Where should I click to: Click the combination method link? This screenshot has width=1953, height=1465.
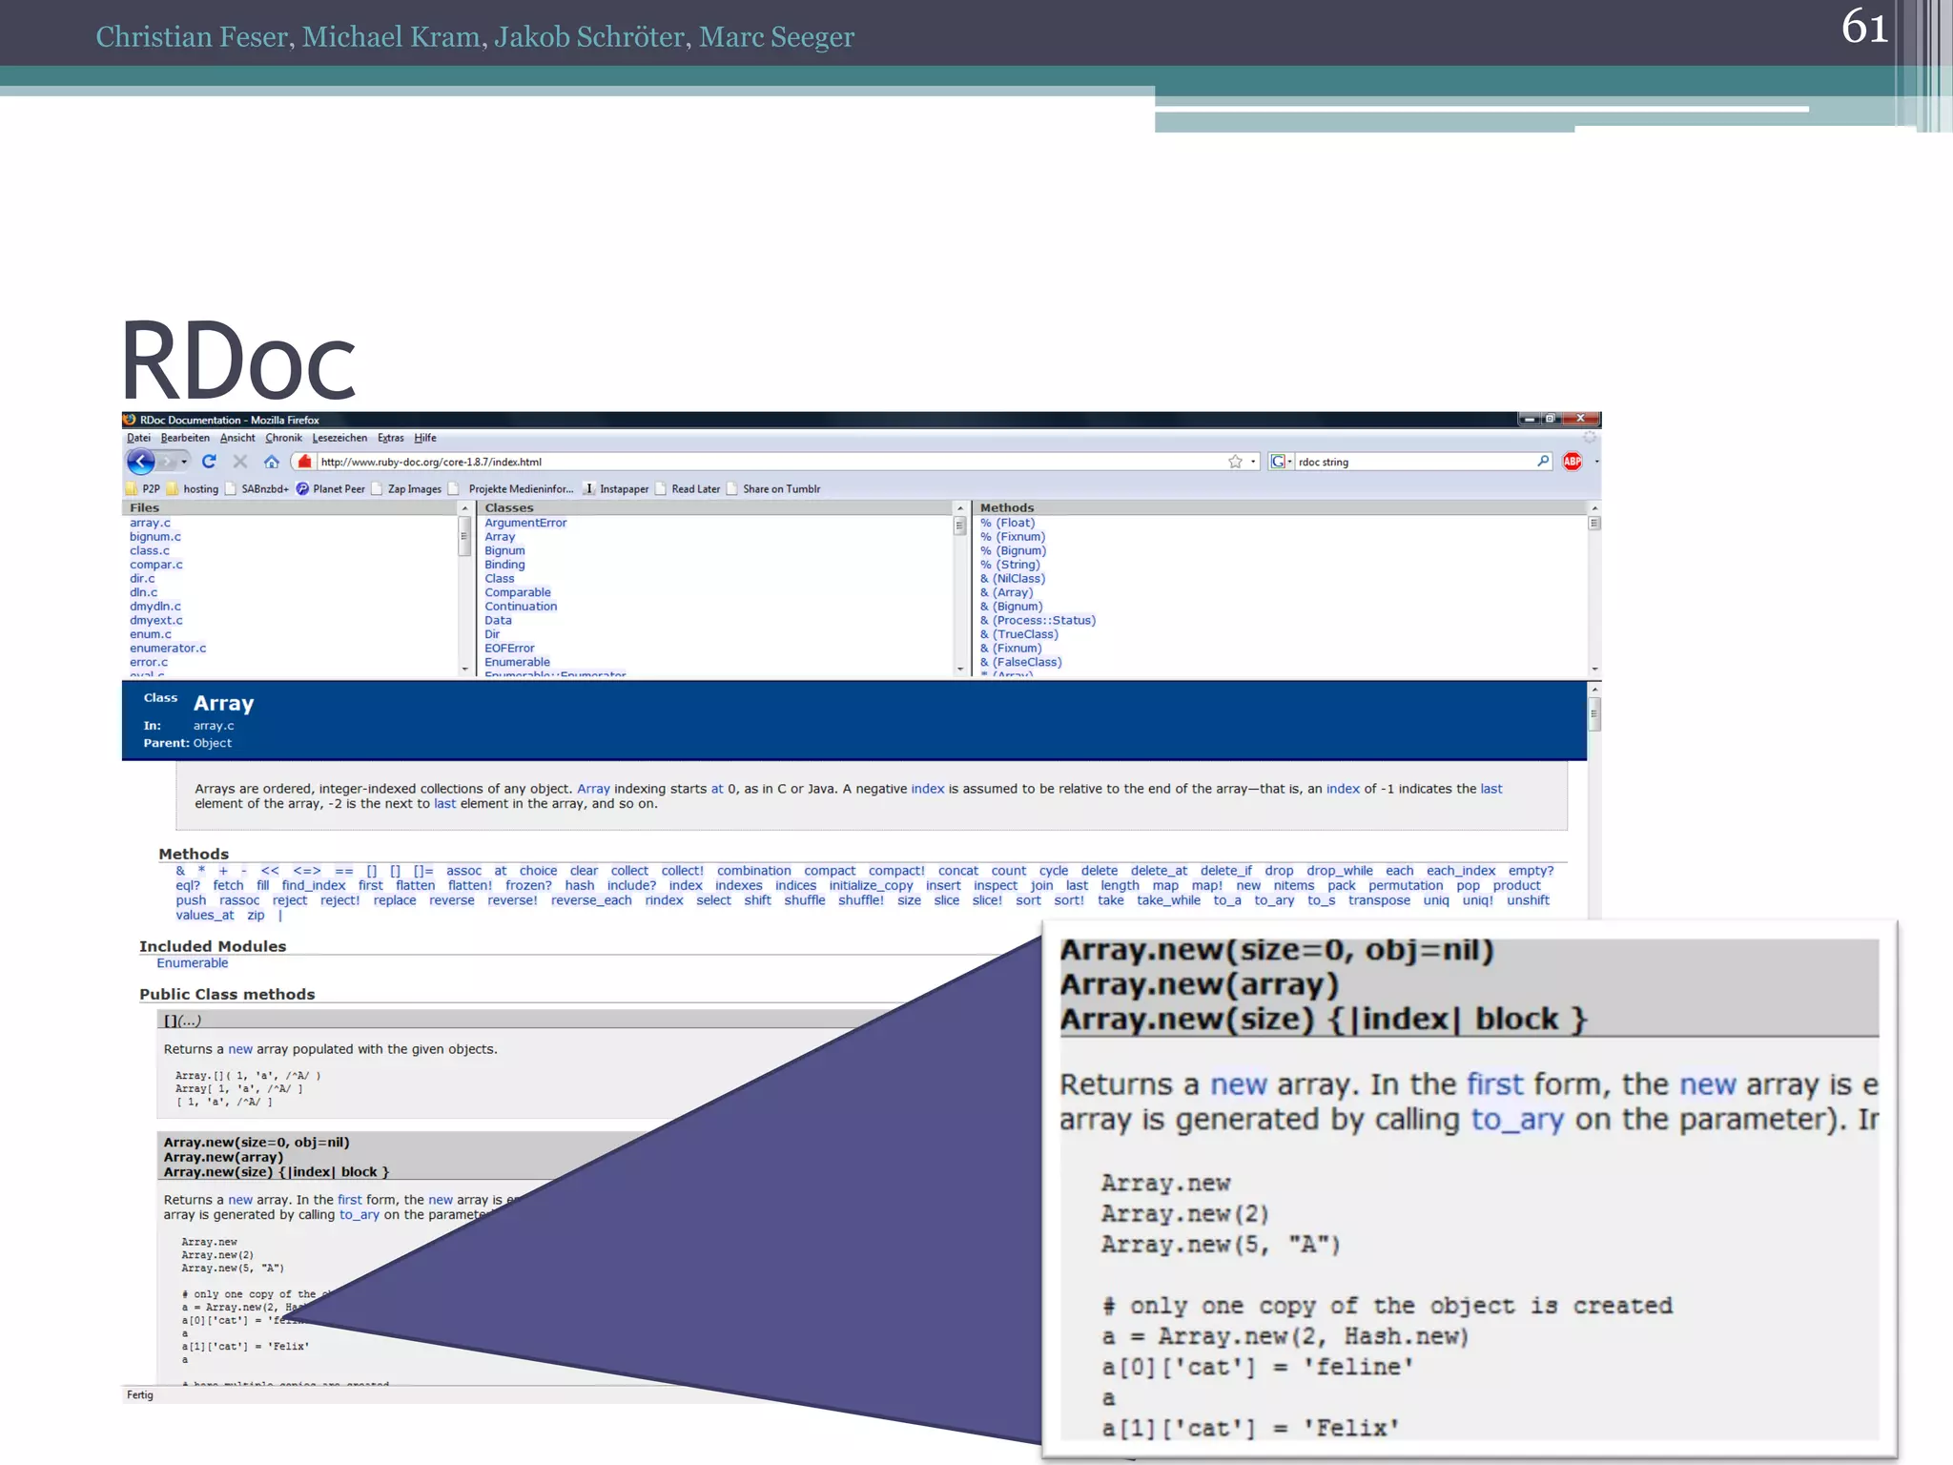[753, 871]
